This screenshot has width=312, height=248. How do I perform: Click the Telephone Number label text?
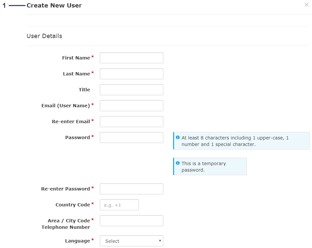click(66, 227)
